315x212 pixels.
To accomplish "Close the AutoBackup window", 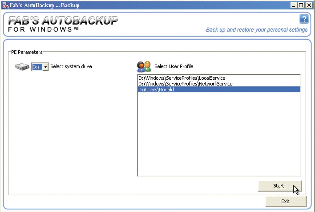I will point(309,5).
